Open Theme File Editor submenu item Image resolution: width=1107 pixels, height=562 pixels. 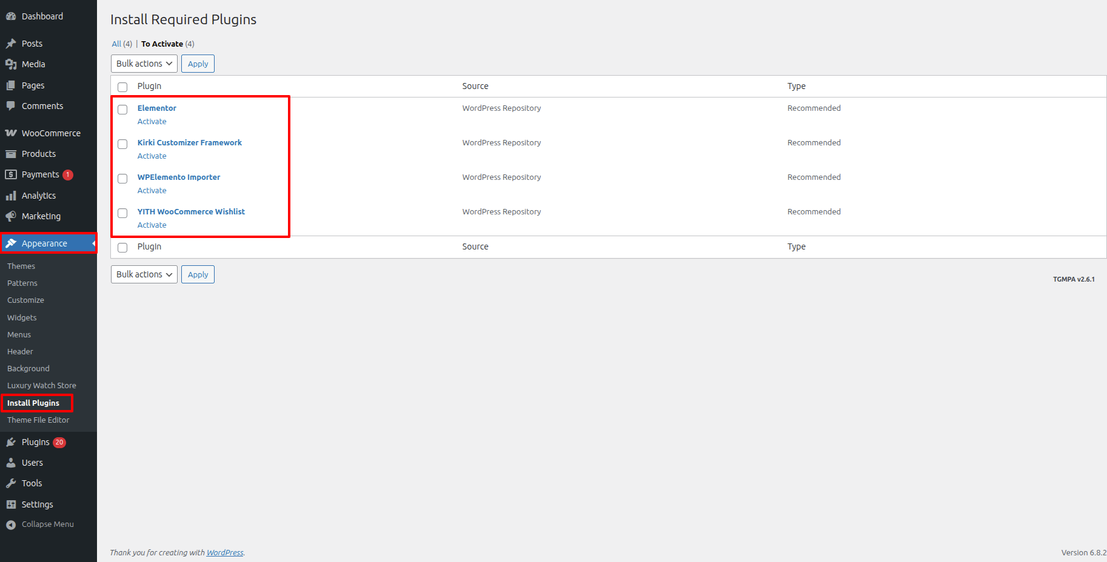tap(38, 420)
